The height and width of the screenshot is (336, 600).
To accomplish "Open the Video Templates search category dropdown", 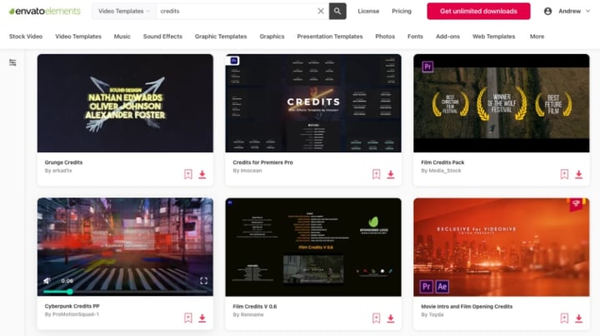I will [124, 11].
